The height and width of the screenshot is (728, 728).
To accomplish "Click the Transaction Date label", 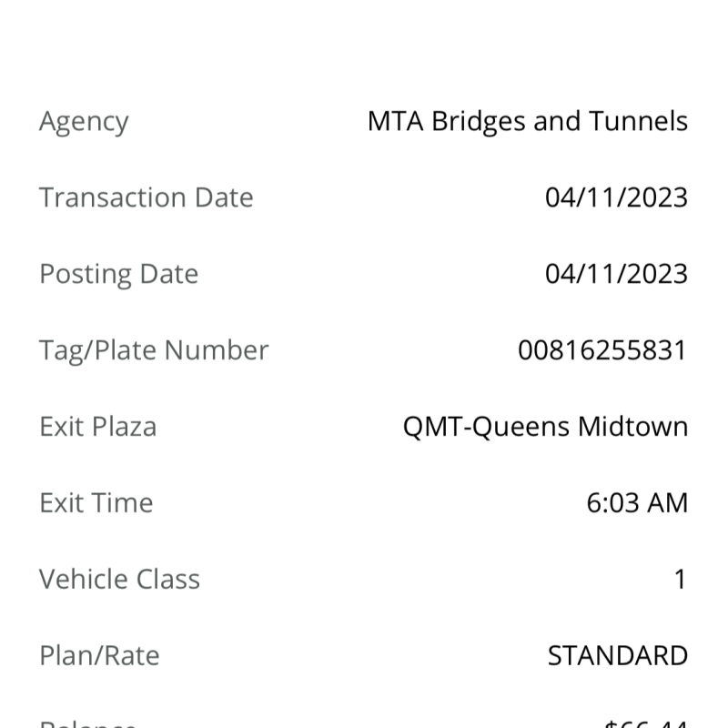I will (x=147, y=197).
